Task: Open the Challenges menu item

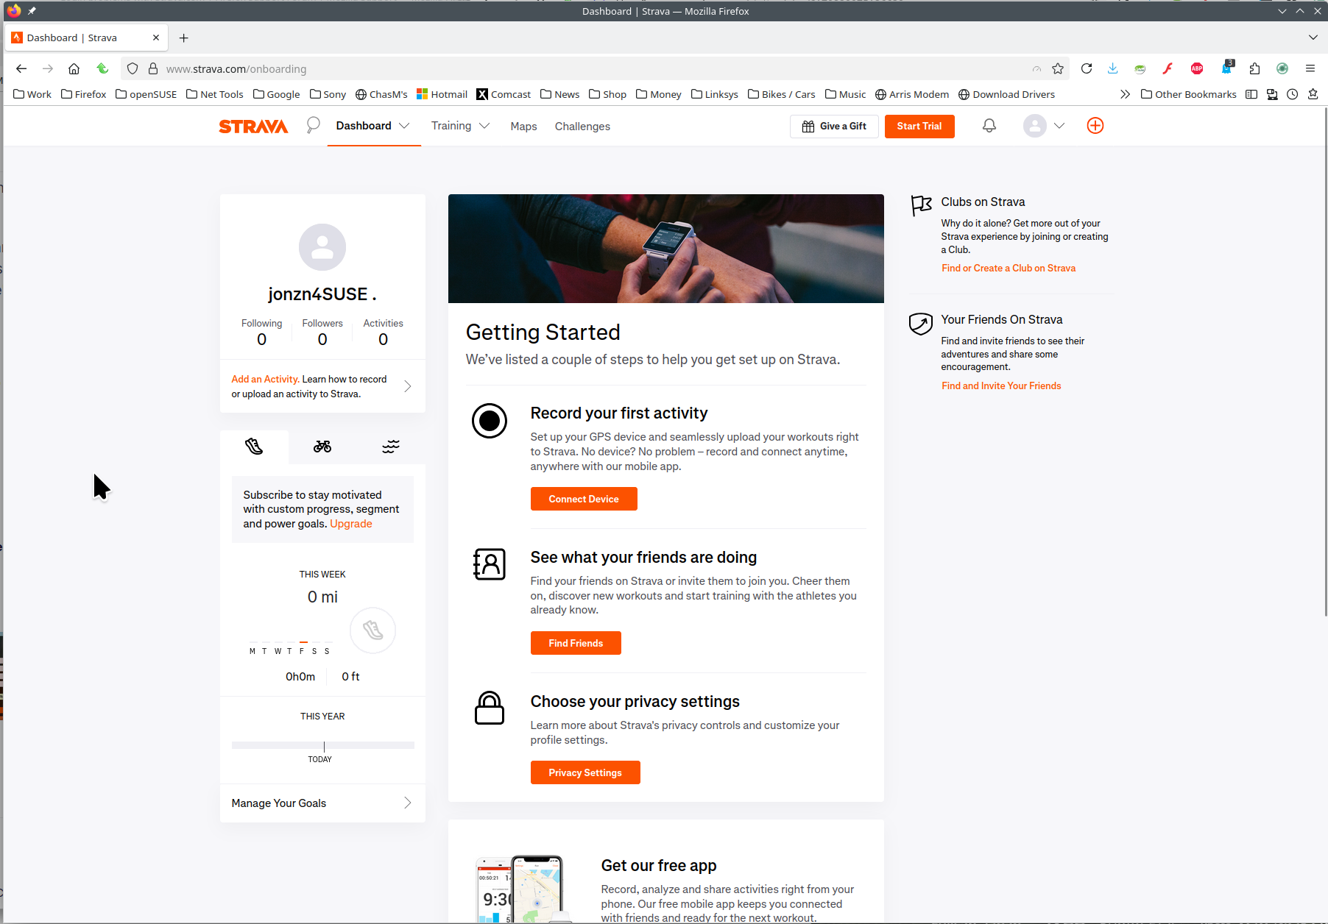Action: click(x=582, y=127)
